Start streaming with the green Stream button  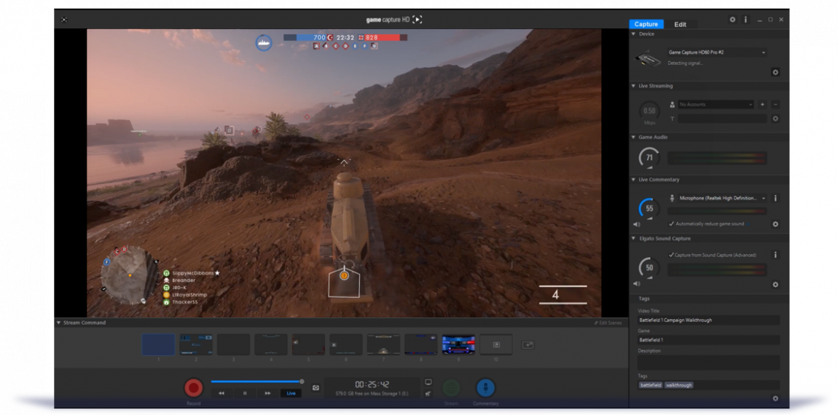[x=452, y=388]
